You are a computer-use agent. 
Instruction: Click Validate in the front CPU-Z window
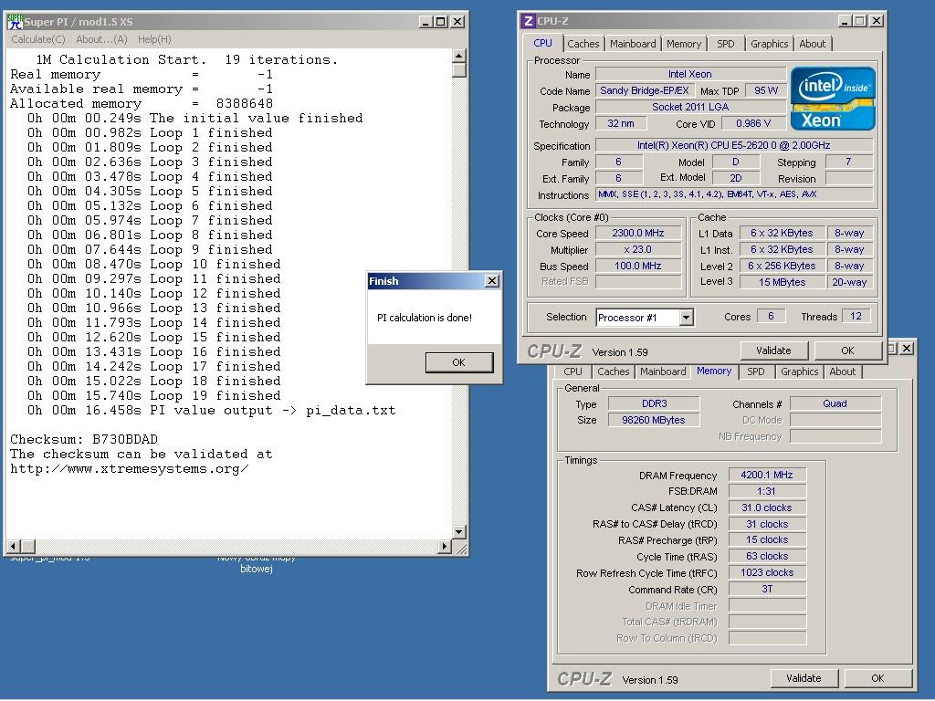point(773,350)
